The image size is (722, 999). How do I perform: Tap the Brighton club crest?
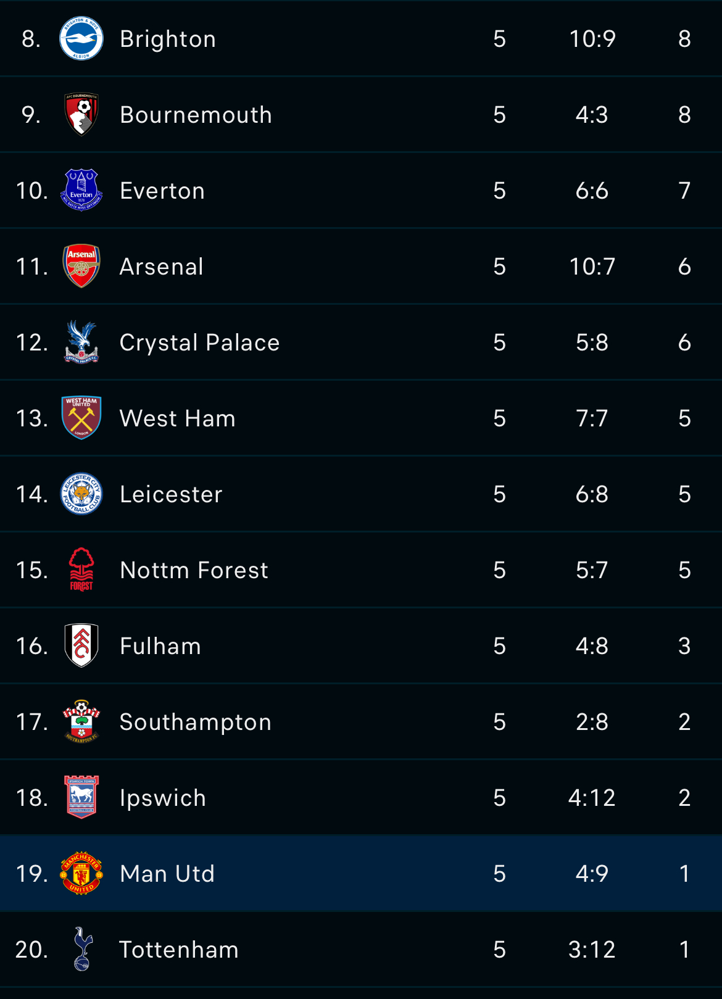pos(81,38)
